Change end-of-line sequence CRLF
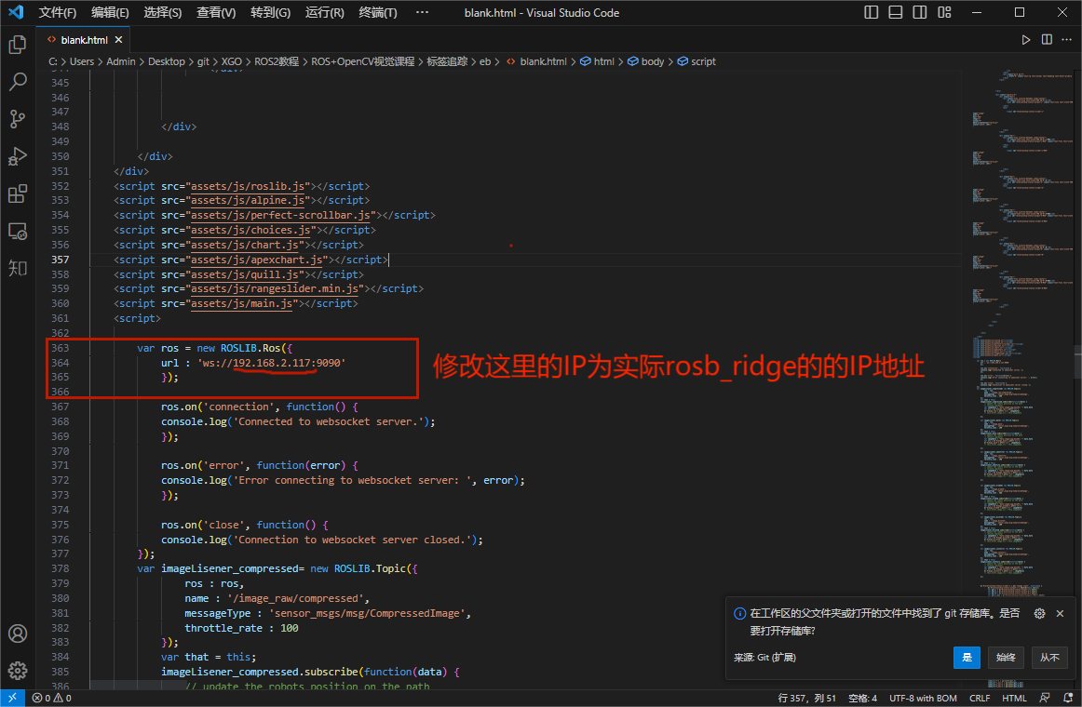 pos(980,698)
